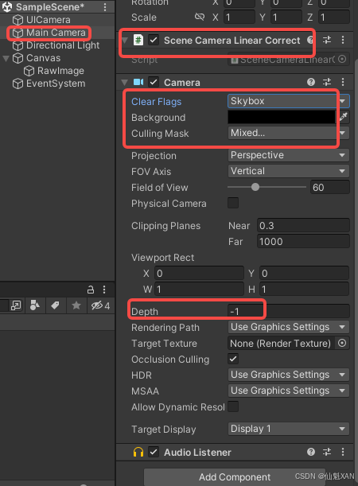Open Scene Camera Linear Correct more menu
Image resolution: width=358 pixels, height=486 pixels.
pos(343,40)
